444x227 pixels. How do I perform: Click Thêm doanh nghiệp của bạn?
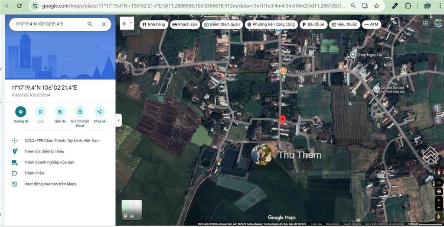coord(49,162)
